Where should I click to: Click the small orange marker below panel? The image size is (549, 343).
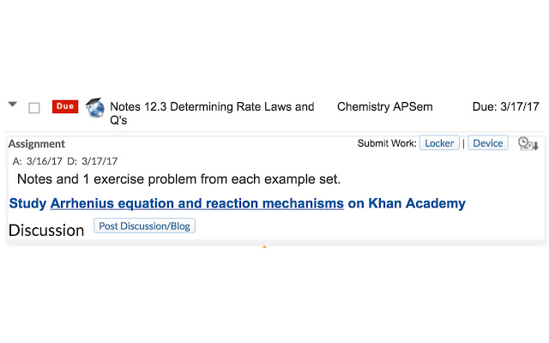(264, 247)
